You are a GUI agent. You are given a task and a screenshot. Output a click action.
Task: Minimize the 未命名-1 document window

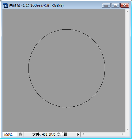106,6
